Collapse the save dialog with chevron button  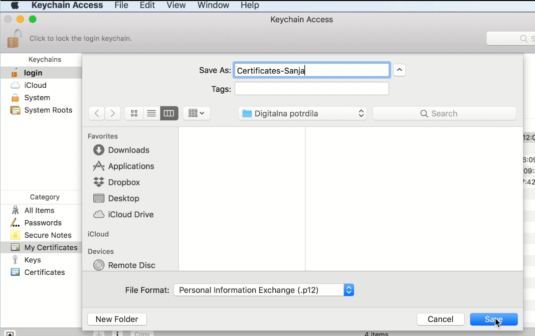coord(399,70)
